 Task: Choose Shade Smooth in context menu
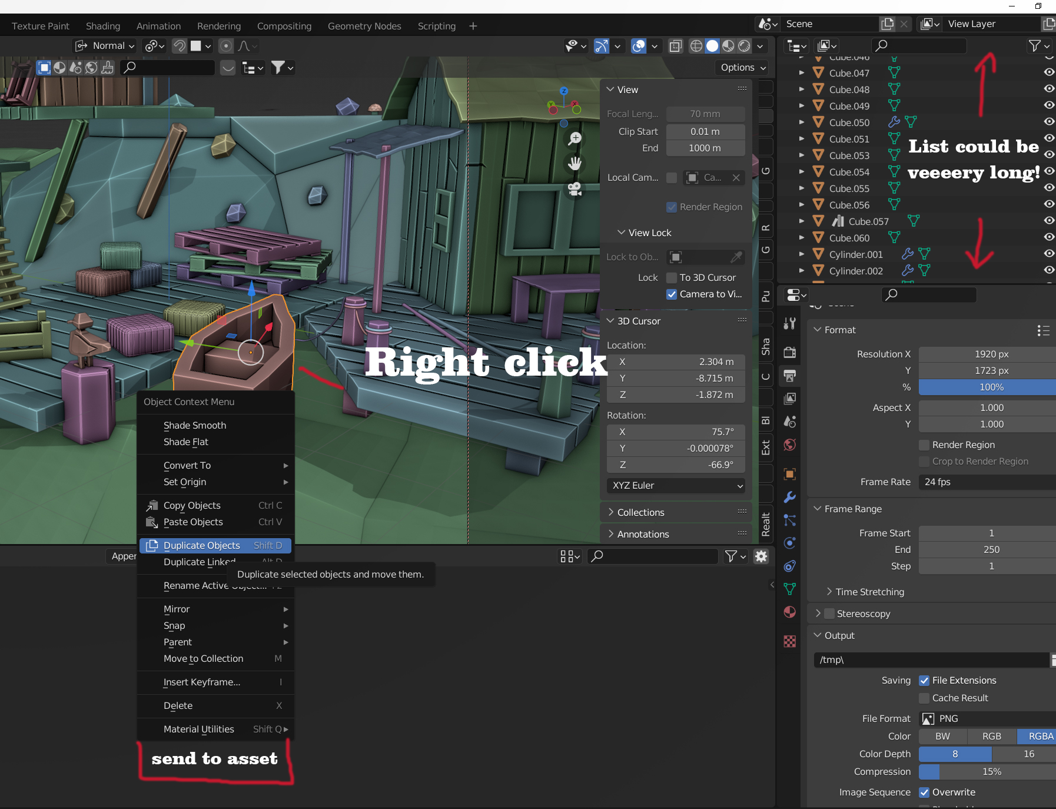coord(195,425)
